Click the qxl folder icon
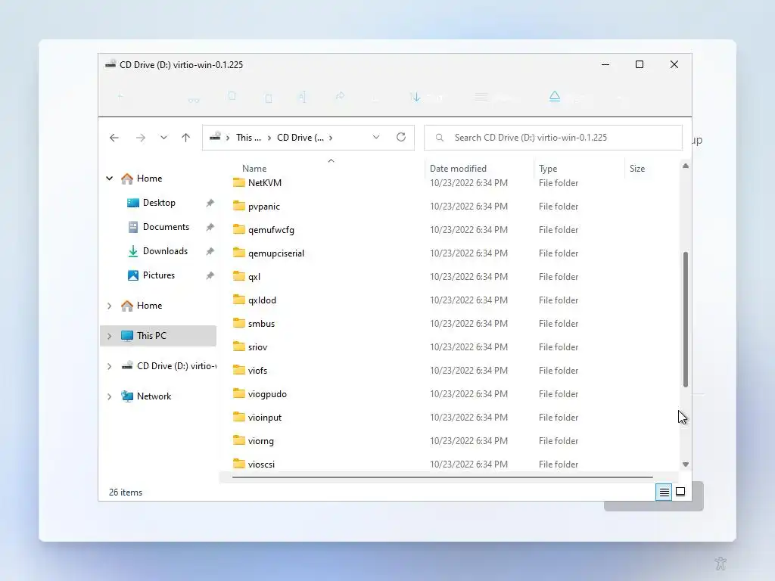This screenshot has height=581, width=775. [x=238, y=276]
